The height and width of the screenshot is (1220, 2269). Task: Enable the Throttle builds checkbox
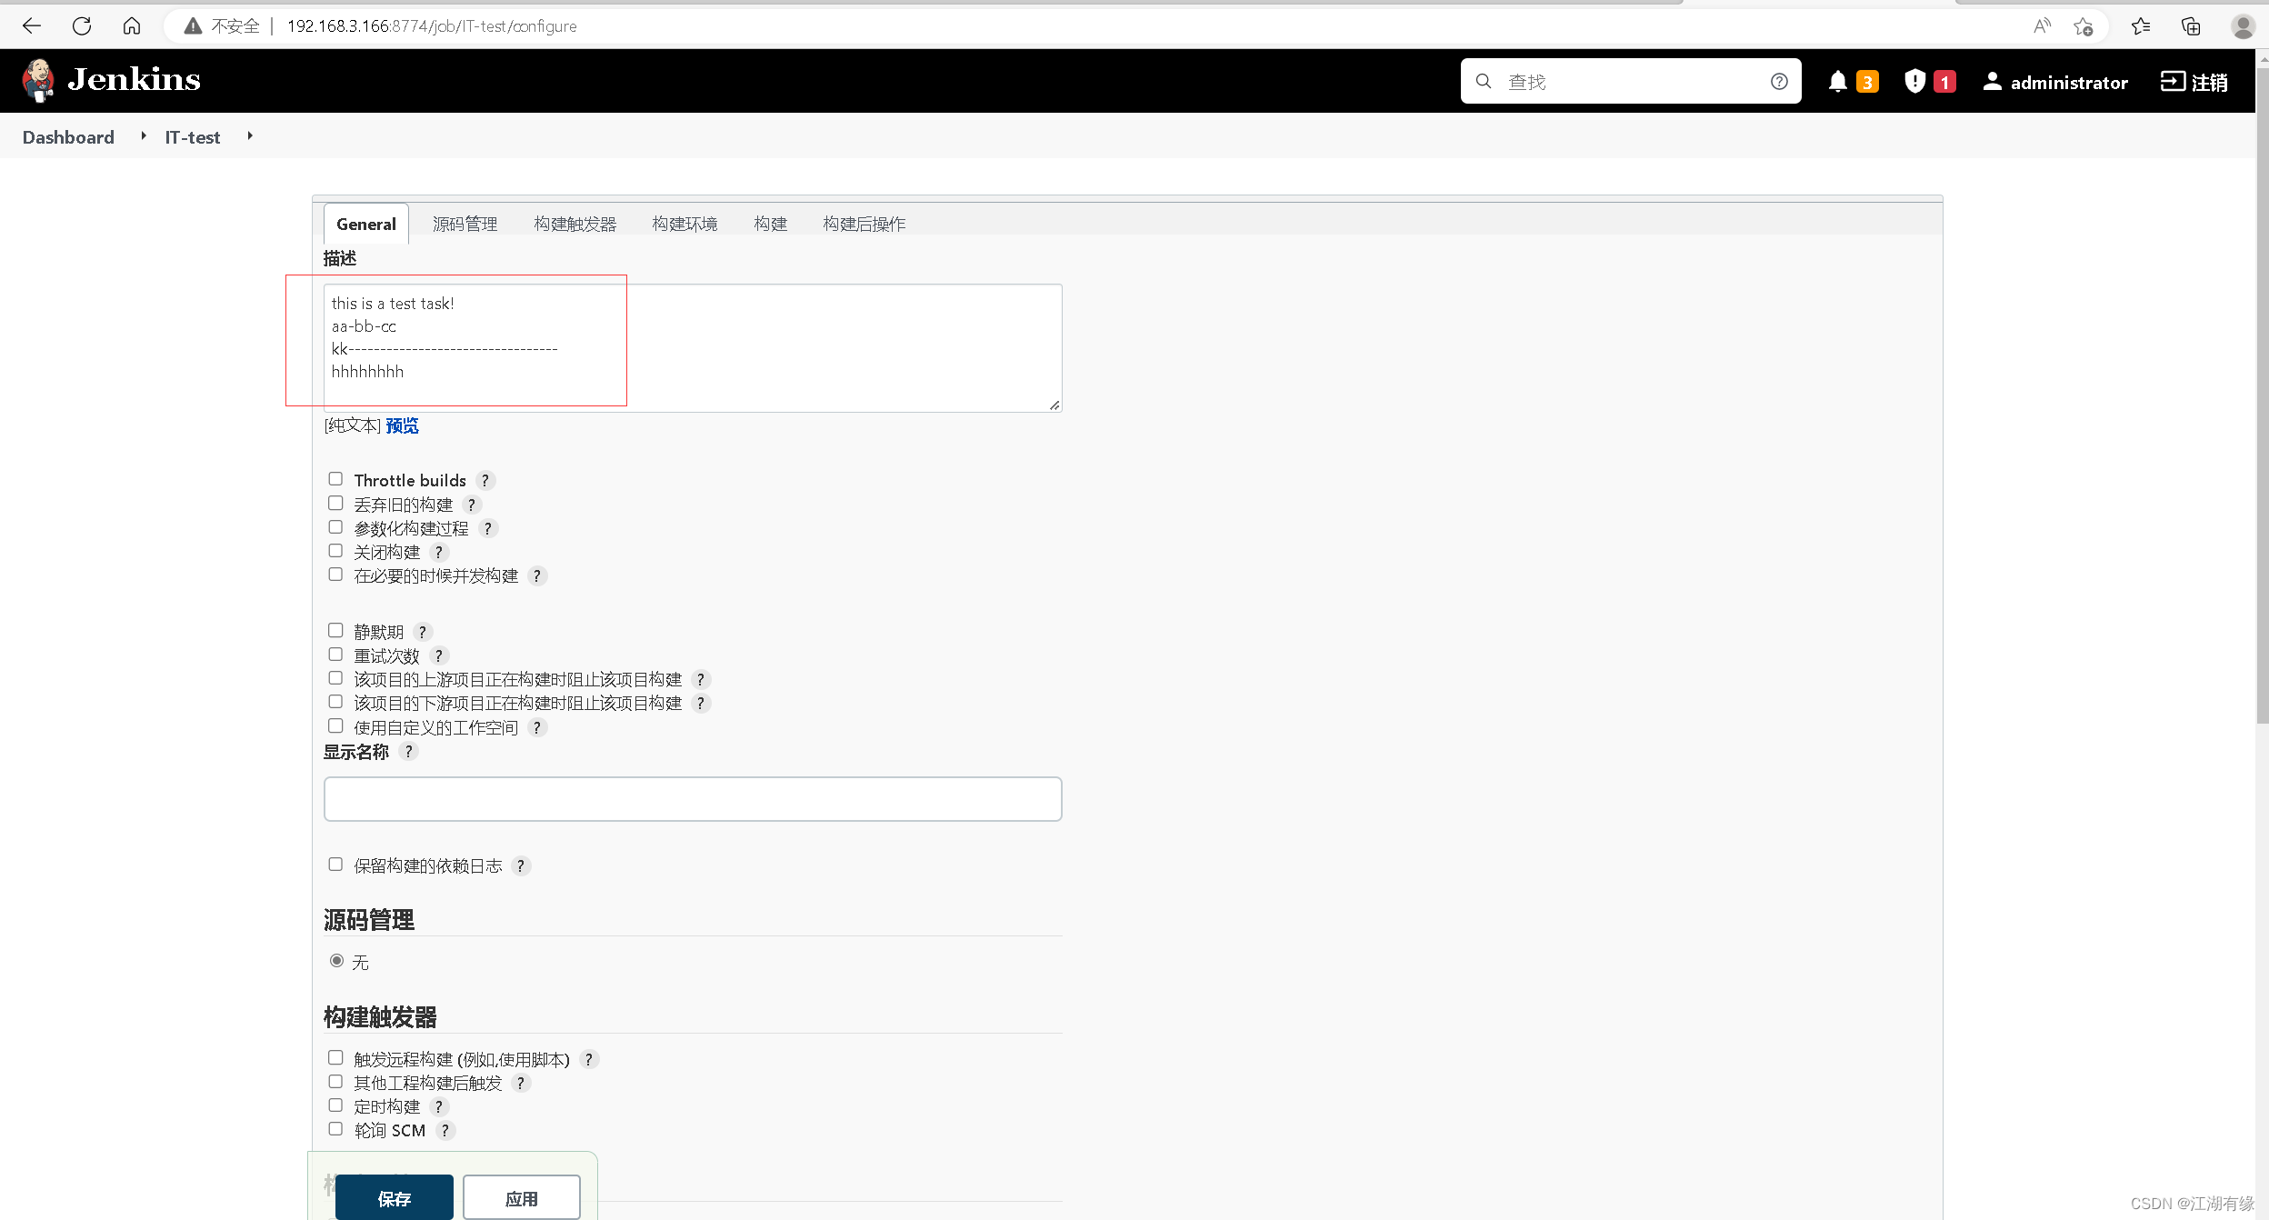click(335, 479)
